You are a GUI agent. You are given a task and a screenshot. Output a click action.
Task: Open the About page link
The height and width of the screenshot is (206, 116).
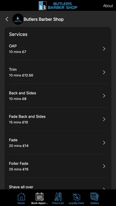pos(108,6)
